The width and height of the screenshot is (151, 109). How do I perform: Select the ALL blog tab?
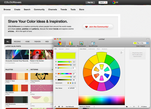point(8,42)
